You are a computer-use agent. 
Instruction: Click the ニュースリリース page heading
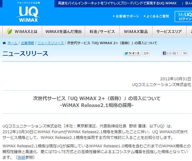[x=25, y=53]
